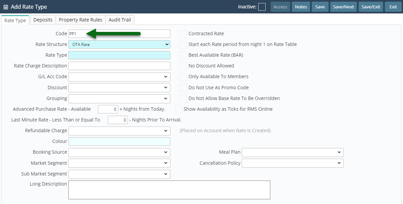The image size is (403, 204).
Task: Enable Do Not Allow Base Rate To Be Overridden
Action: pos(183,98)
